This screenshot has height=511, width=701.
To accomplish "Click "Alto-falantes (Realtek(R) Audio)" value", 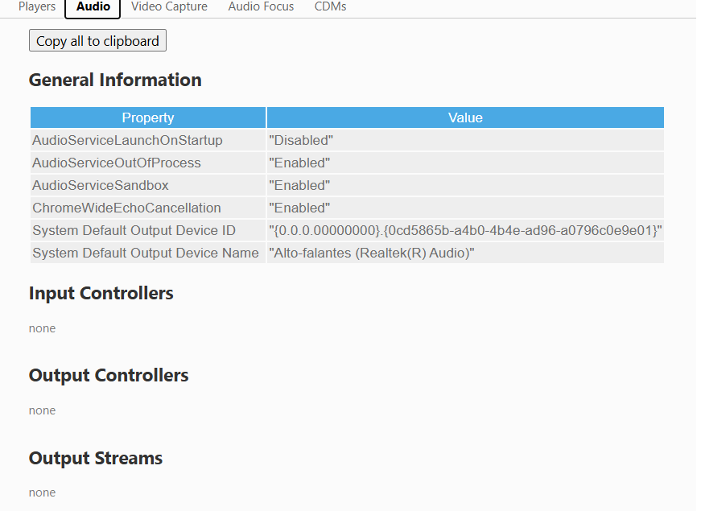I will point(465,253).
